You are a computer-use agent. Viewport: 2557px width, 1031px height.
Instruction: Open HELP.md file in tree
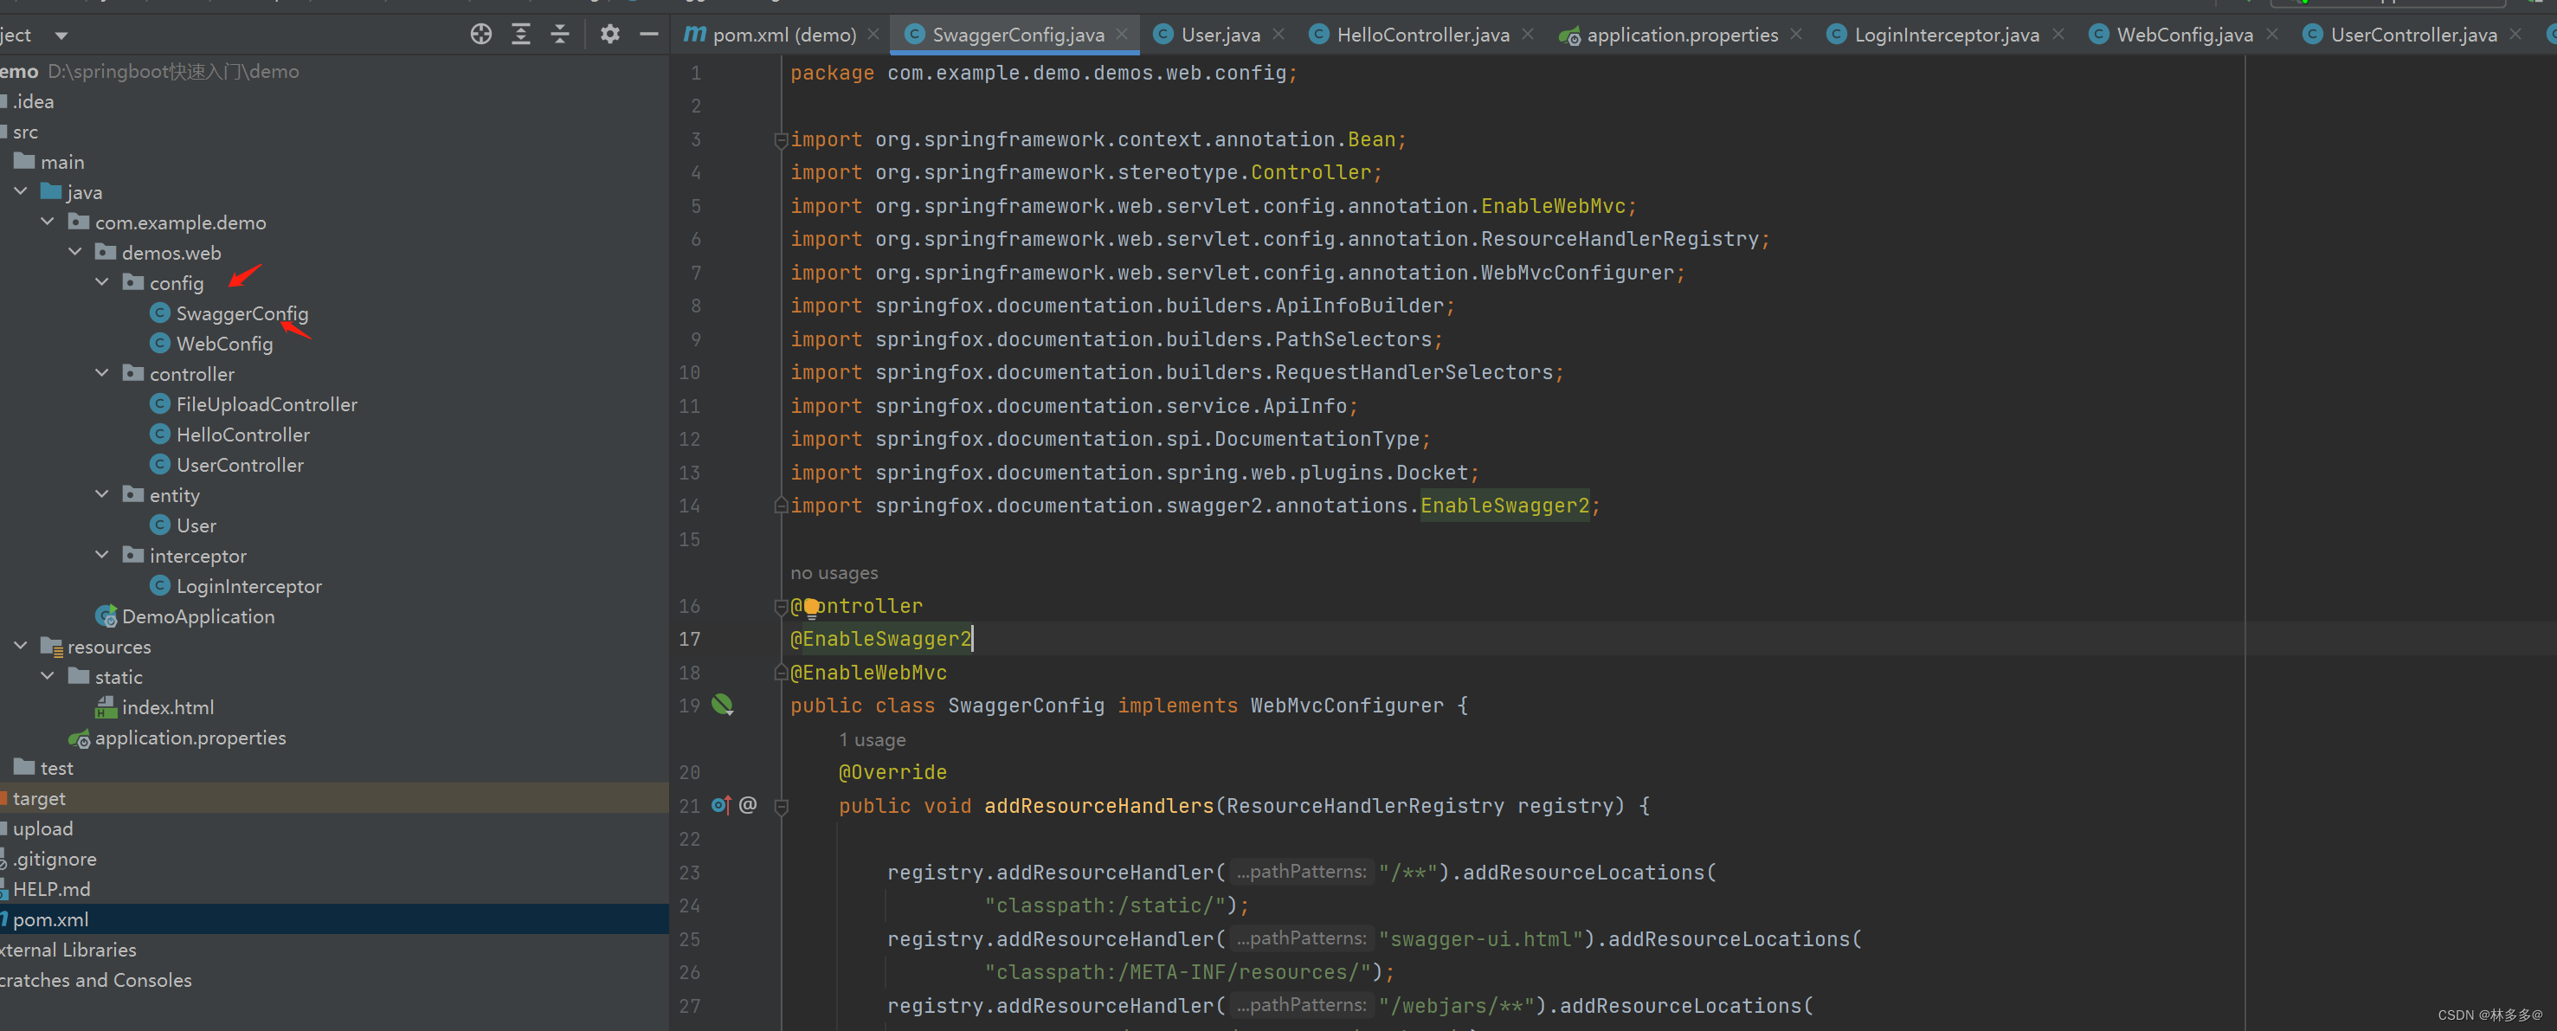[50, 888]
